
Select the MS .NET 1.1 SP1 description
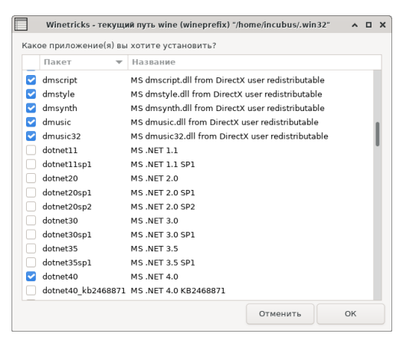click(x=162, y=165)
